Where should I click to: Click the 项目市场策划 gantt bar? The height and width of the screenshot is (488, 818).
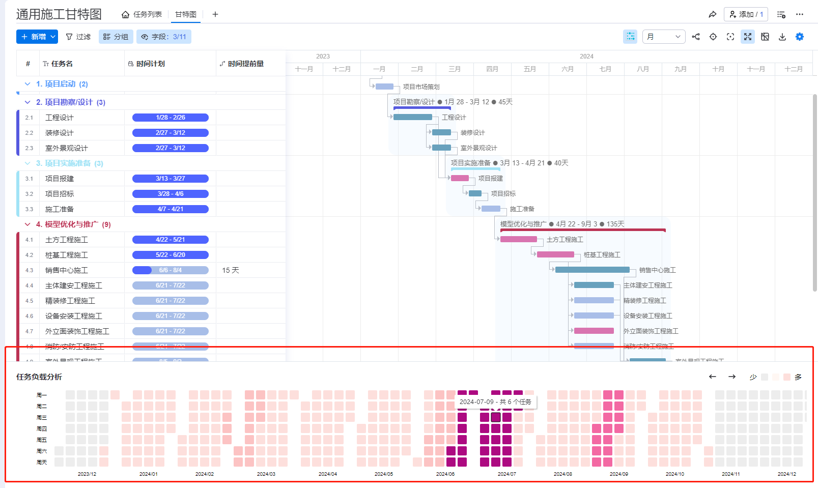[x=384, y=87]
